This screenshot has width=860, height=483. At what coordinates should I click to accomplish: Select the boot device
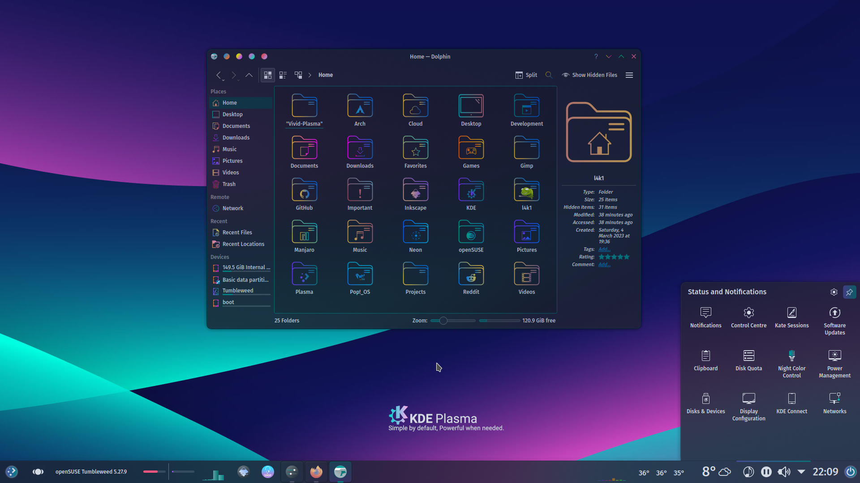pyautogui.click(x=241, y=303)
